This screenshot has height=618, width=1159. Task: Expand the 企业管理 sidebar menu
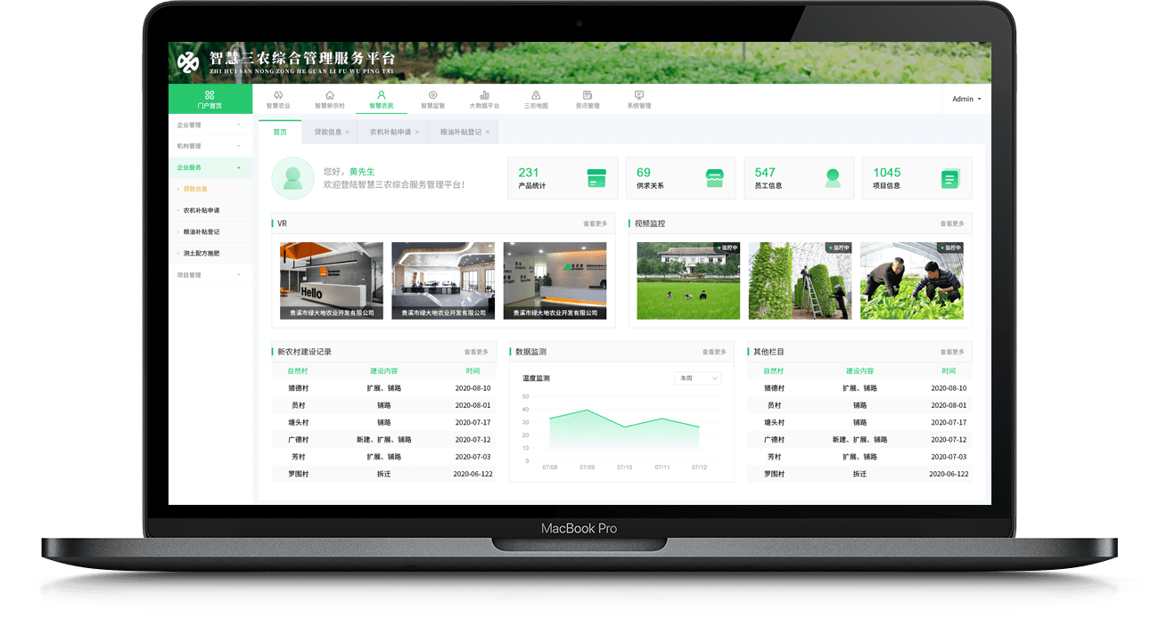click(x=210, y=125)
